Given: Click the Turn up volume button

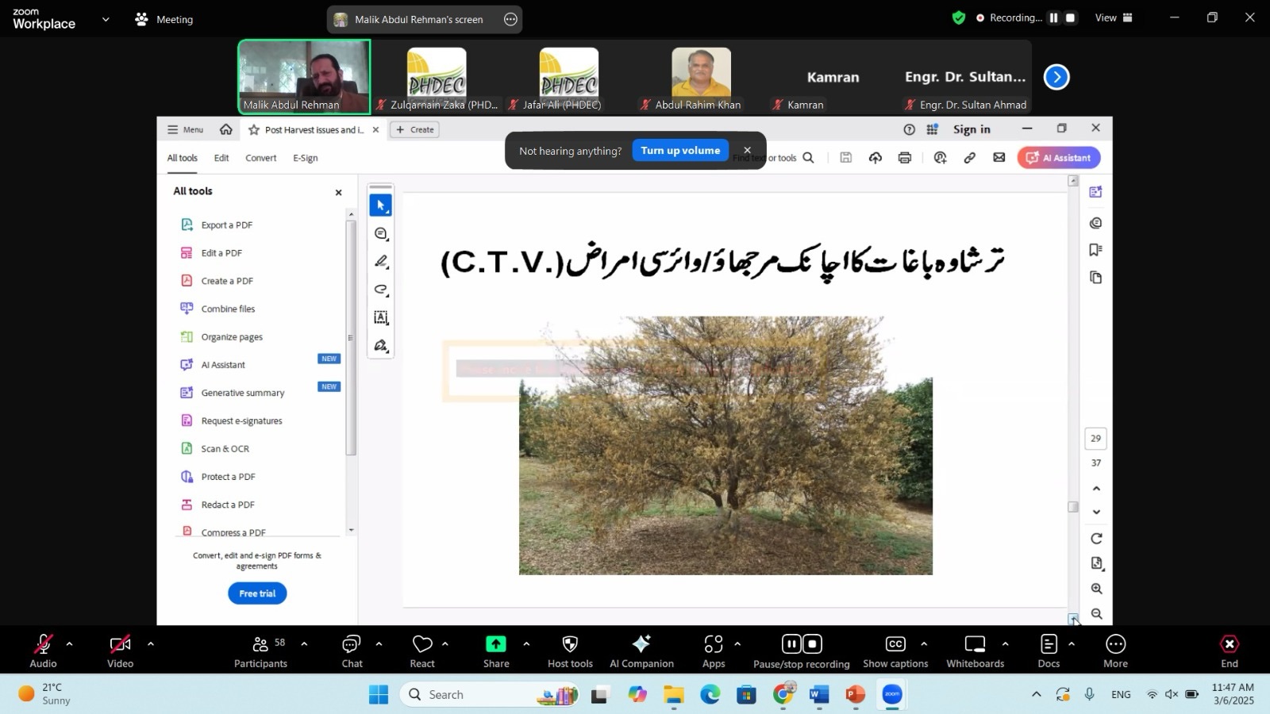Looking at the screenshot, I should pos(680,151).
